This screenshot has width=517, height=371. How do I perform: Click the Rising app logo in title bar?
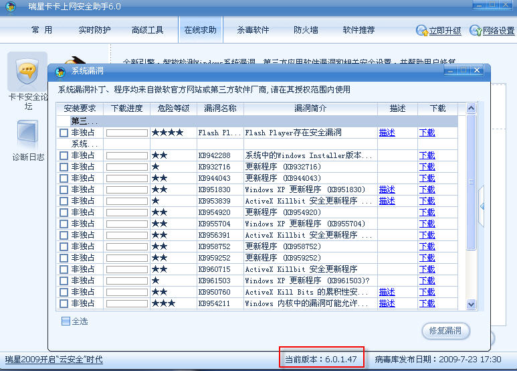(11, 6)
